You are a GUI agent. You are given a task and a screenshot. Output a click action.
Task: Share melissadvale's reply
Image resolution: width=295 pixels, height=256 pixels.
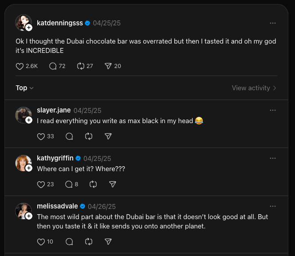pyautogui.click(x=108, y=242)
